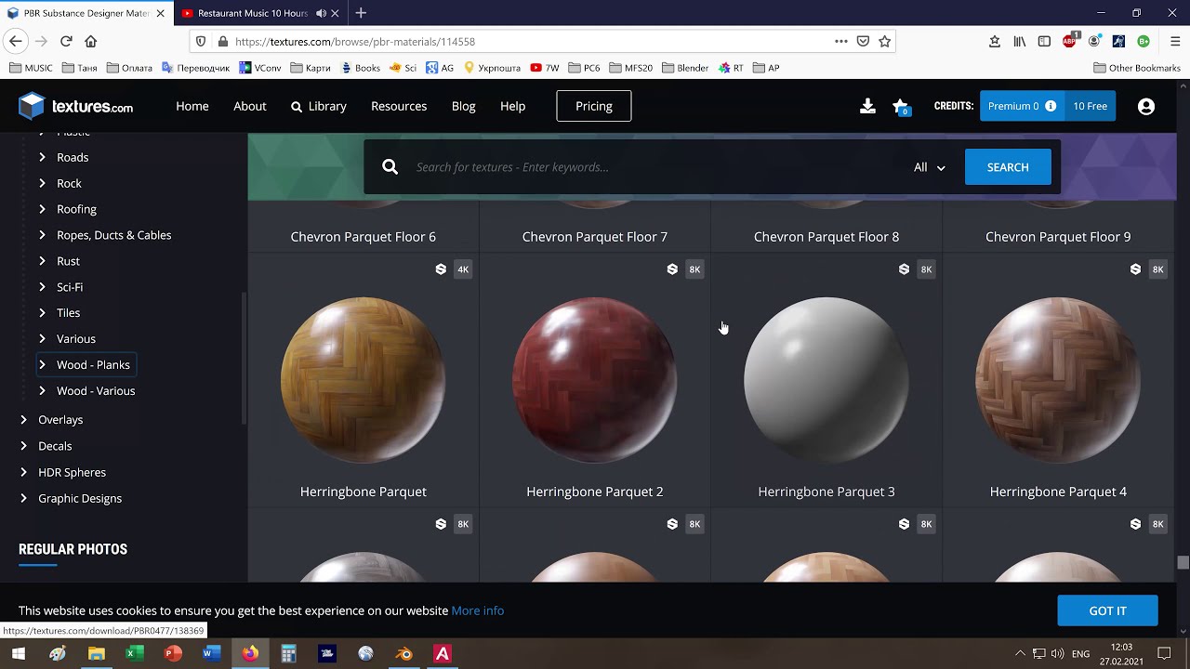
Task: Open the Firefox hamburger menu
Action: 1175,41
